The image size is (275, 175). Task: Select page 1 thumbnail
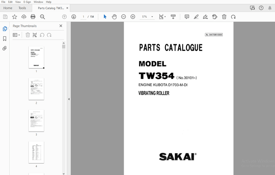tap(36, 58)
